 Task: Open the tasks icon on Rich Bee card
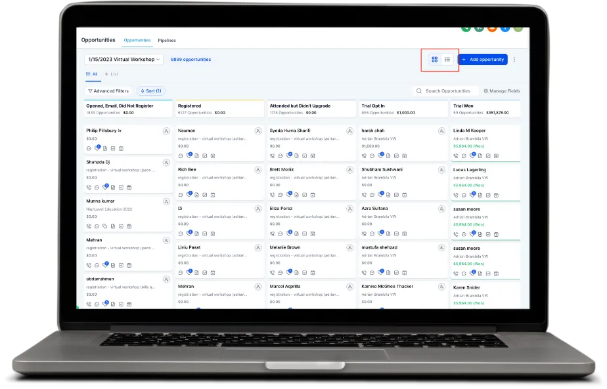tap(205, 195)
